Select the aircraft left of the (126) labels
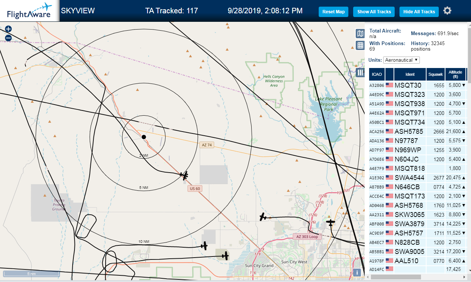The height and width of the screenshot is (282, 471). point(263,217)
